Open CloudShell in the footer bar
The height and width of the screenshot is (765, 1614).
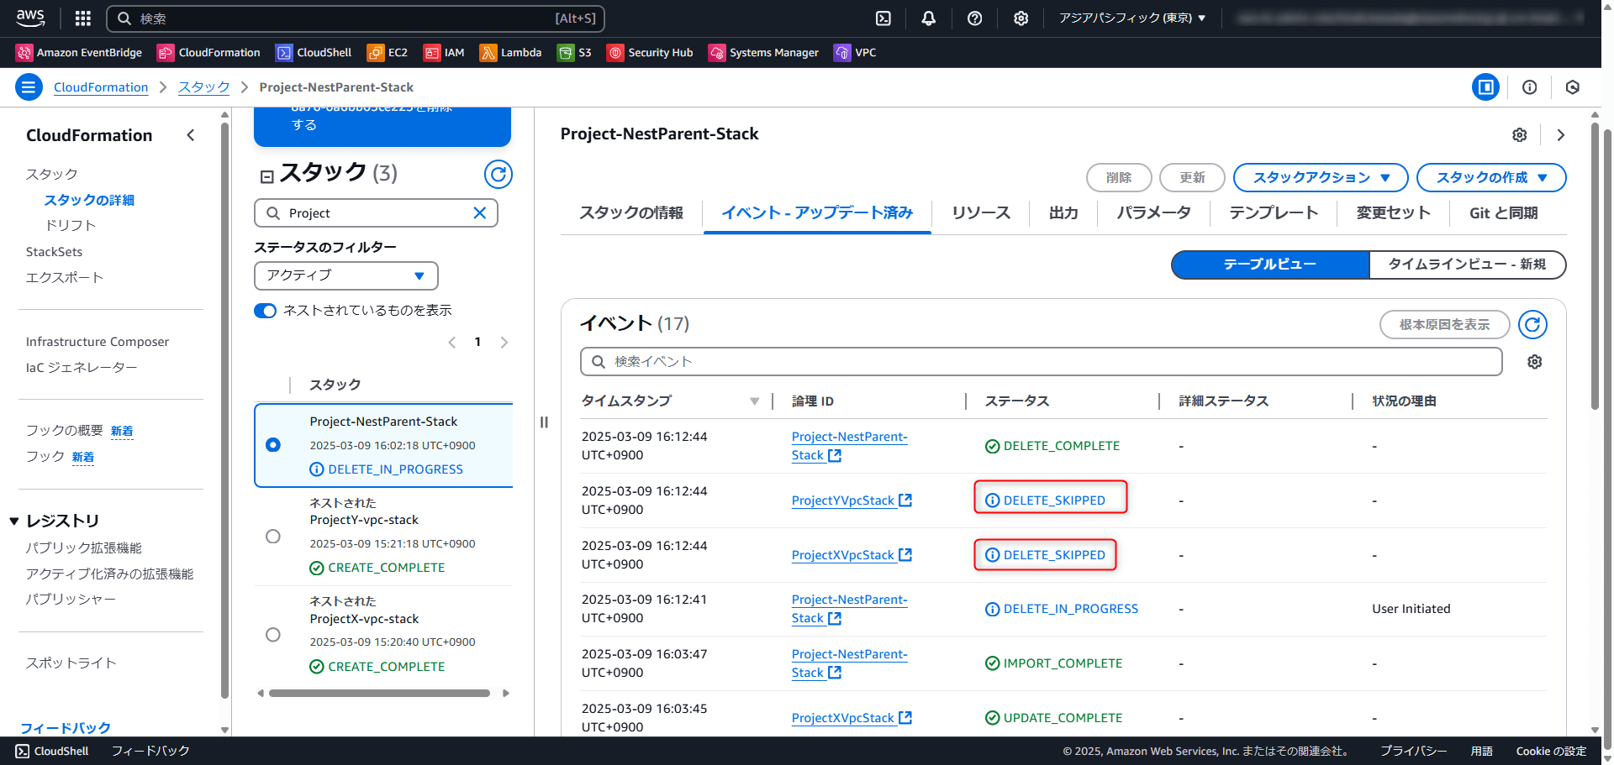(52, 751)
